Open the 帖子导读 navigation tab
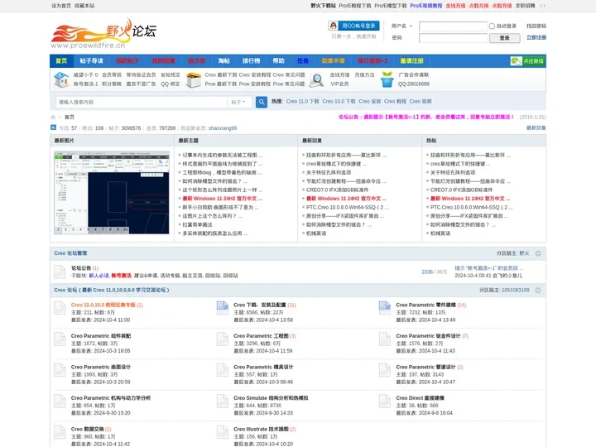The image size is (596, 447). pos(91,60)
